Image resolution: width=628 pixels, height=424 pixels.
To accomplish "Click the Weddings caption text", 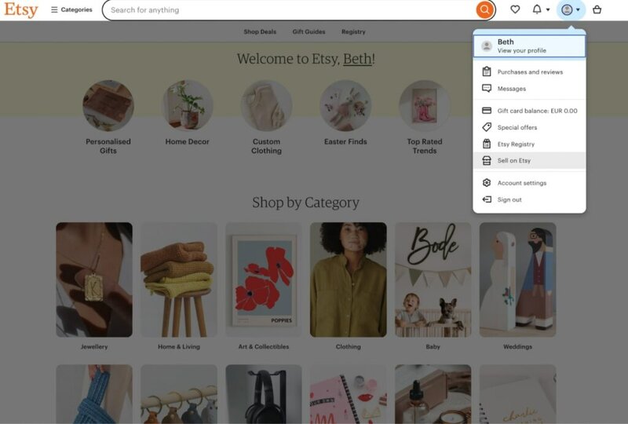I will click(x=518, y=346).
